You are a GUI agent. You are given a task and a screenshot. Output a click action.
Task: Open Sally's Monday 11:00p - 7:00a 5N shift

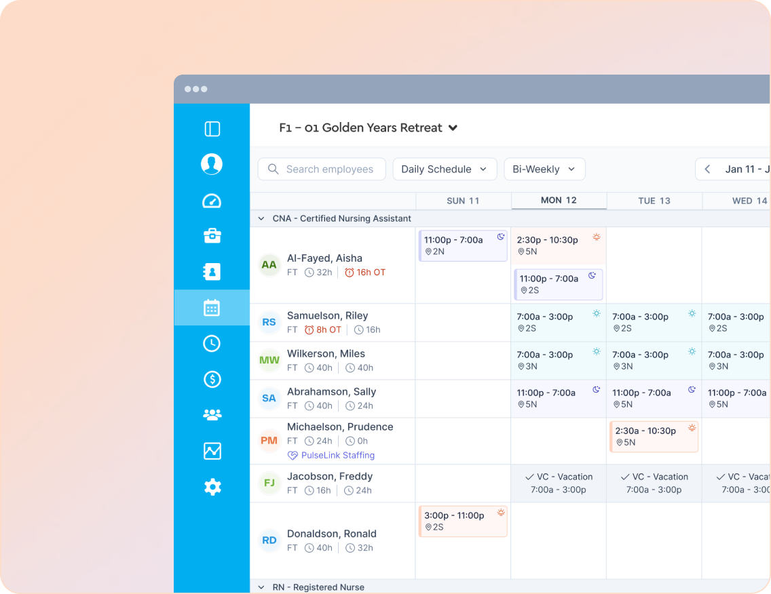tap(559, 399)
